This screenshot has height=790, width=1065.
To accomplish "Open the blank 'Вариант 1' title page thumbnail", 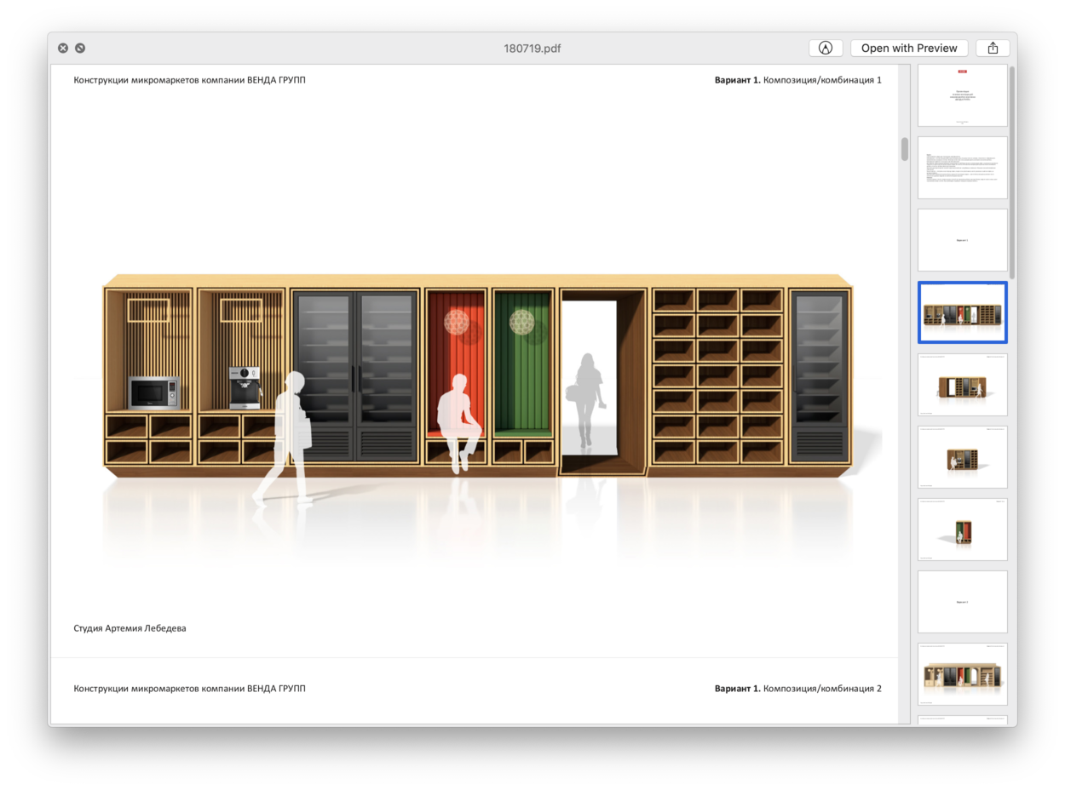I will (x=962, y=240).
